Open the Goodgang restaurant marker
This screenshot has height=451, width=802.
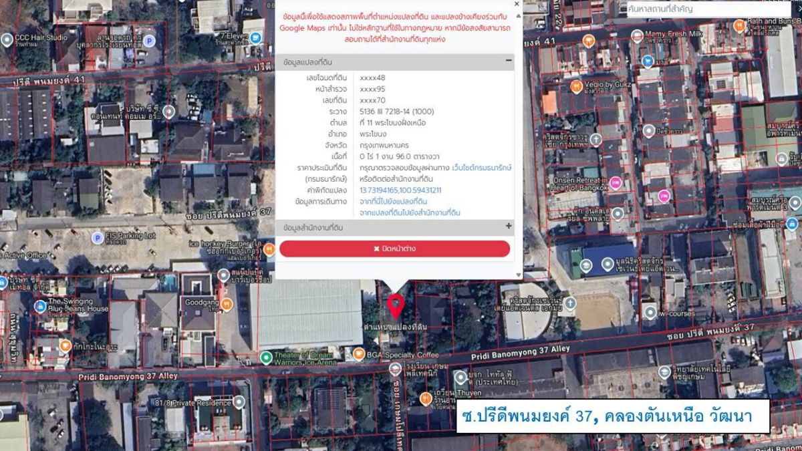228,304
